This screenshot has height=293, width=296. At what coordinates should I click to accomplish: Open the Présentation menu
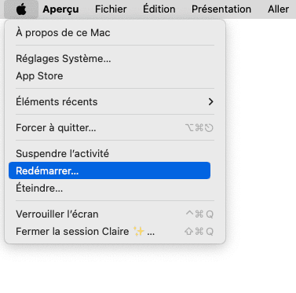click(x=221, y=9)
